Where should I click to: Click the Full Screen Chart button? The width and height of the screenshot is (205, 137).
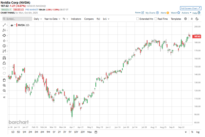[191, 8]
